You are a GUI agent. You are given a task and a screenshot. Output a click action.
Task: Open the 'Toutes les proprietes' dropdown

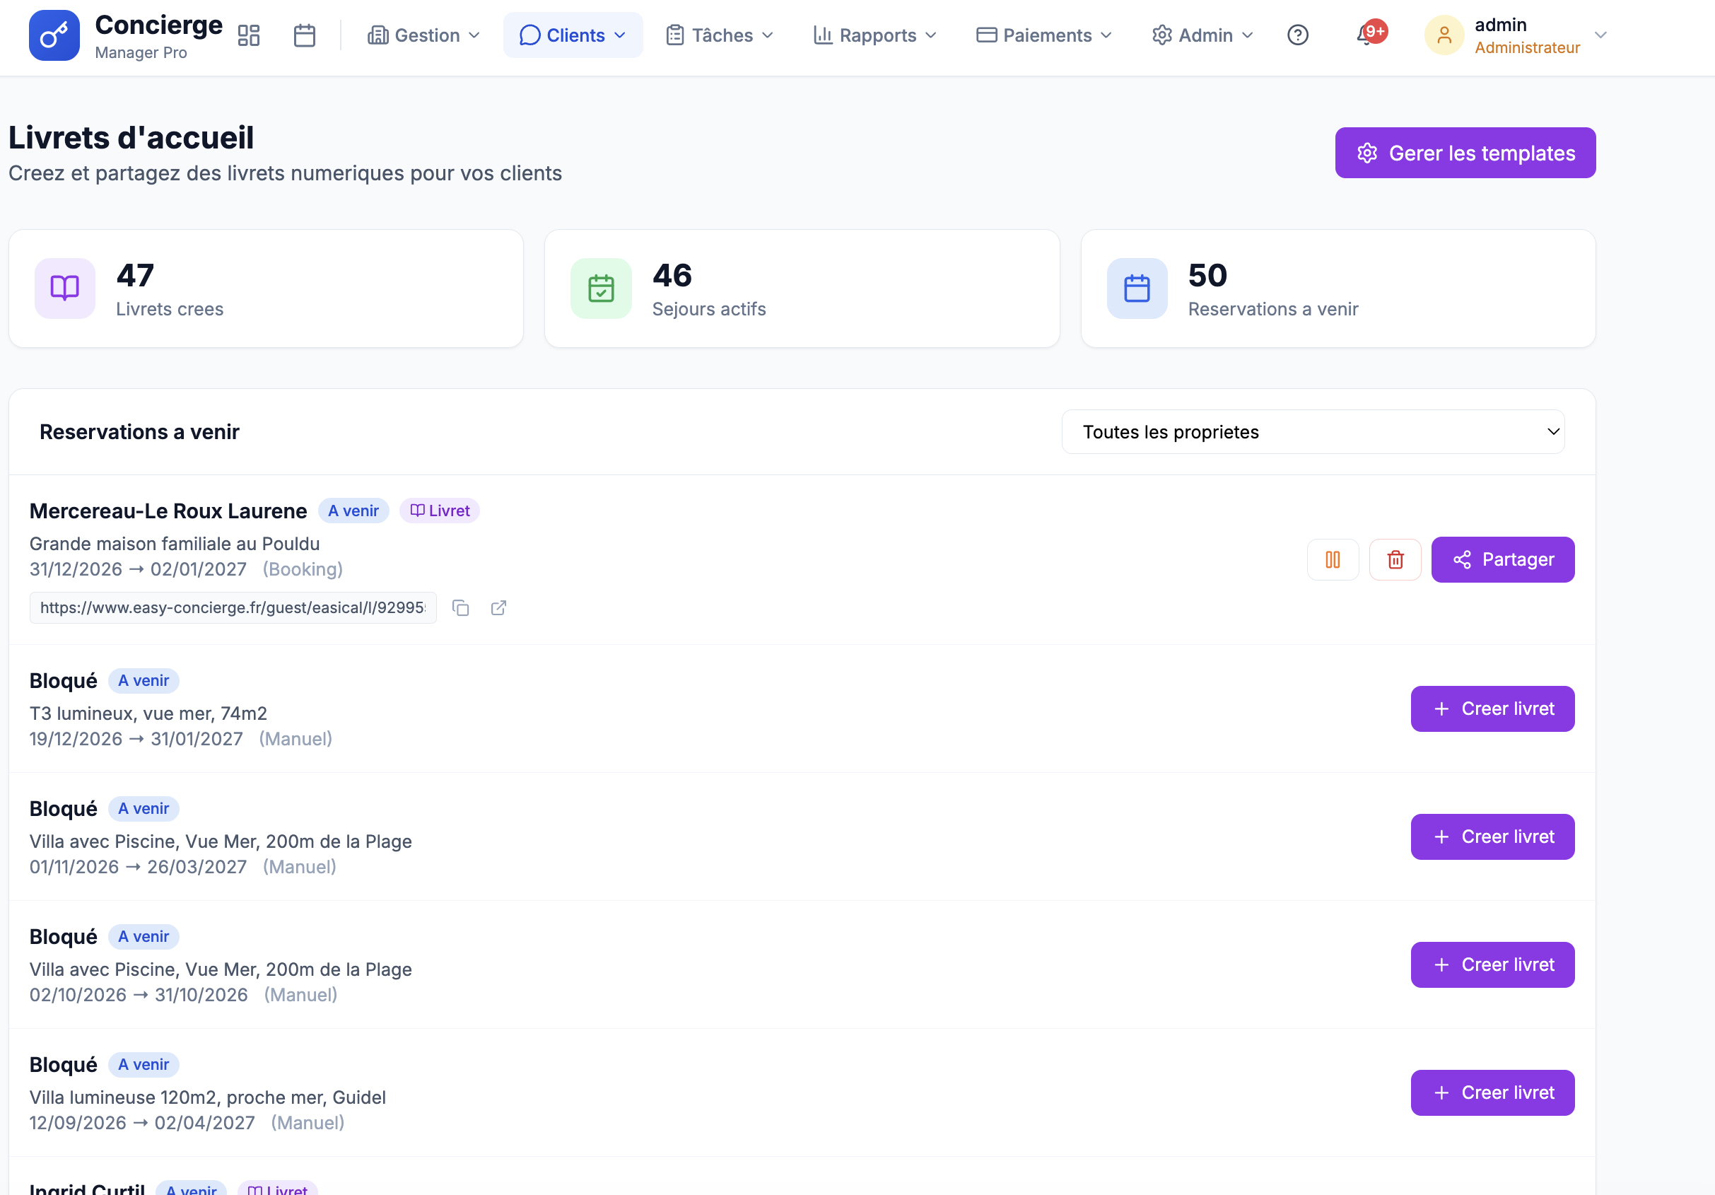coord(1312,432)
